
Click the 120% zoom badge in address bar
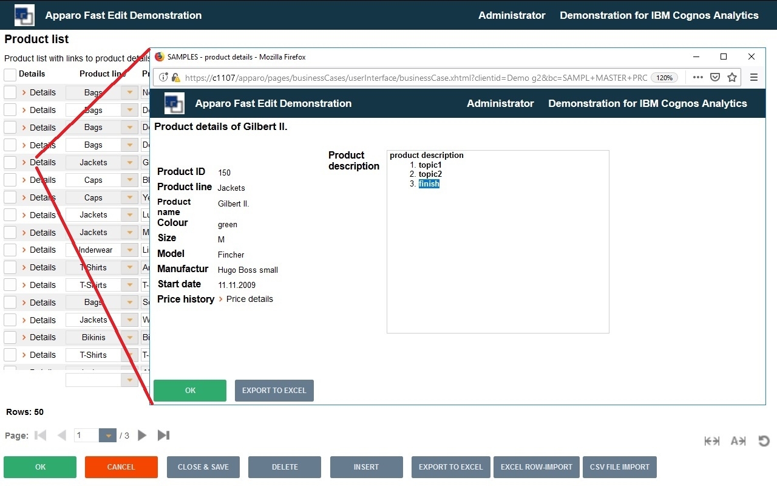point(665,78)
